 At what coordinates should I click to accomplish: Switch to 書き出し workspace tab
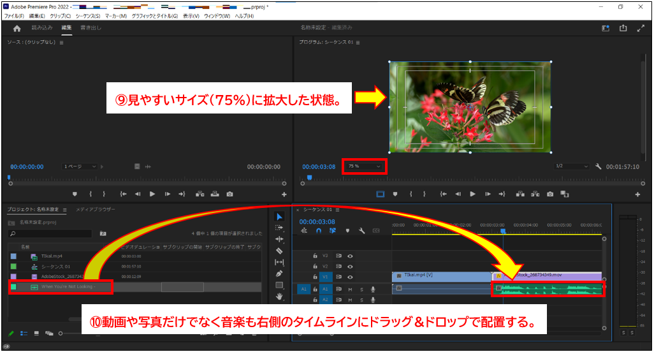[x=91, y=28]
